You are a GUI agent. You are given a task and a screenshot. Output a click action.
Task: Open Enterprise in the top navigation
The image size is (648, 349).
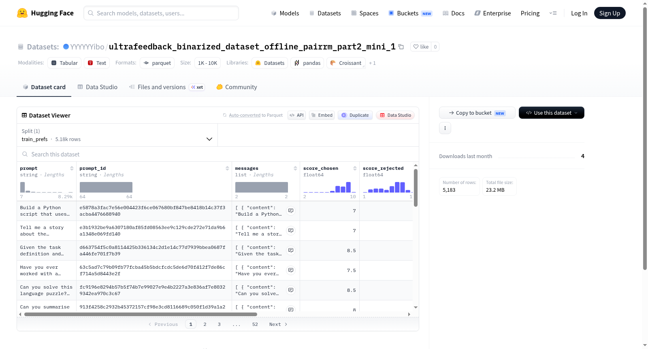click(x=492, y=13)
